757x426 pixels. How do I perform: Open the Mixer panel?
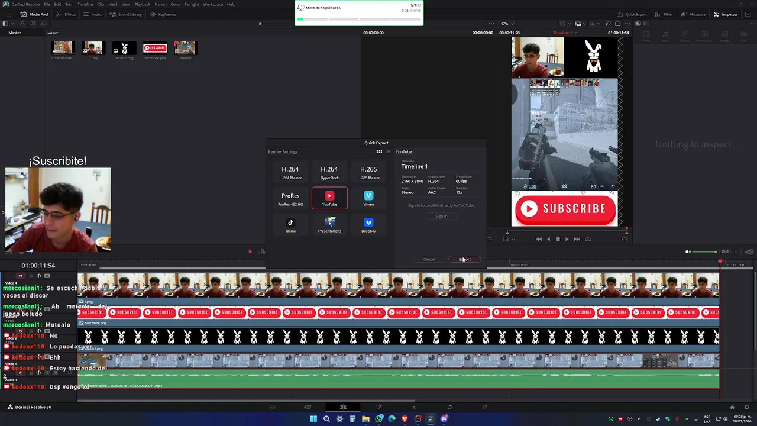664,14
